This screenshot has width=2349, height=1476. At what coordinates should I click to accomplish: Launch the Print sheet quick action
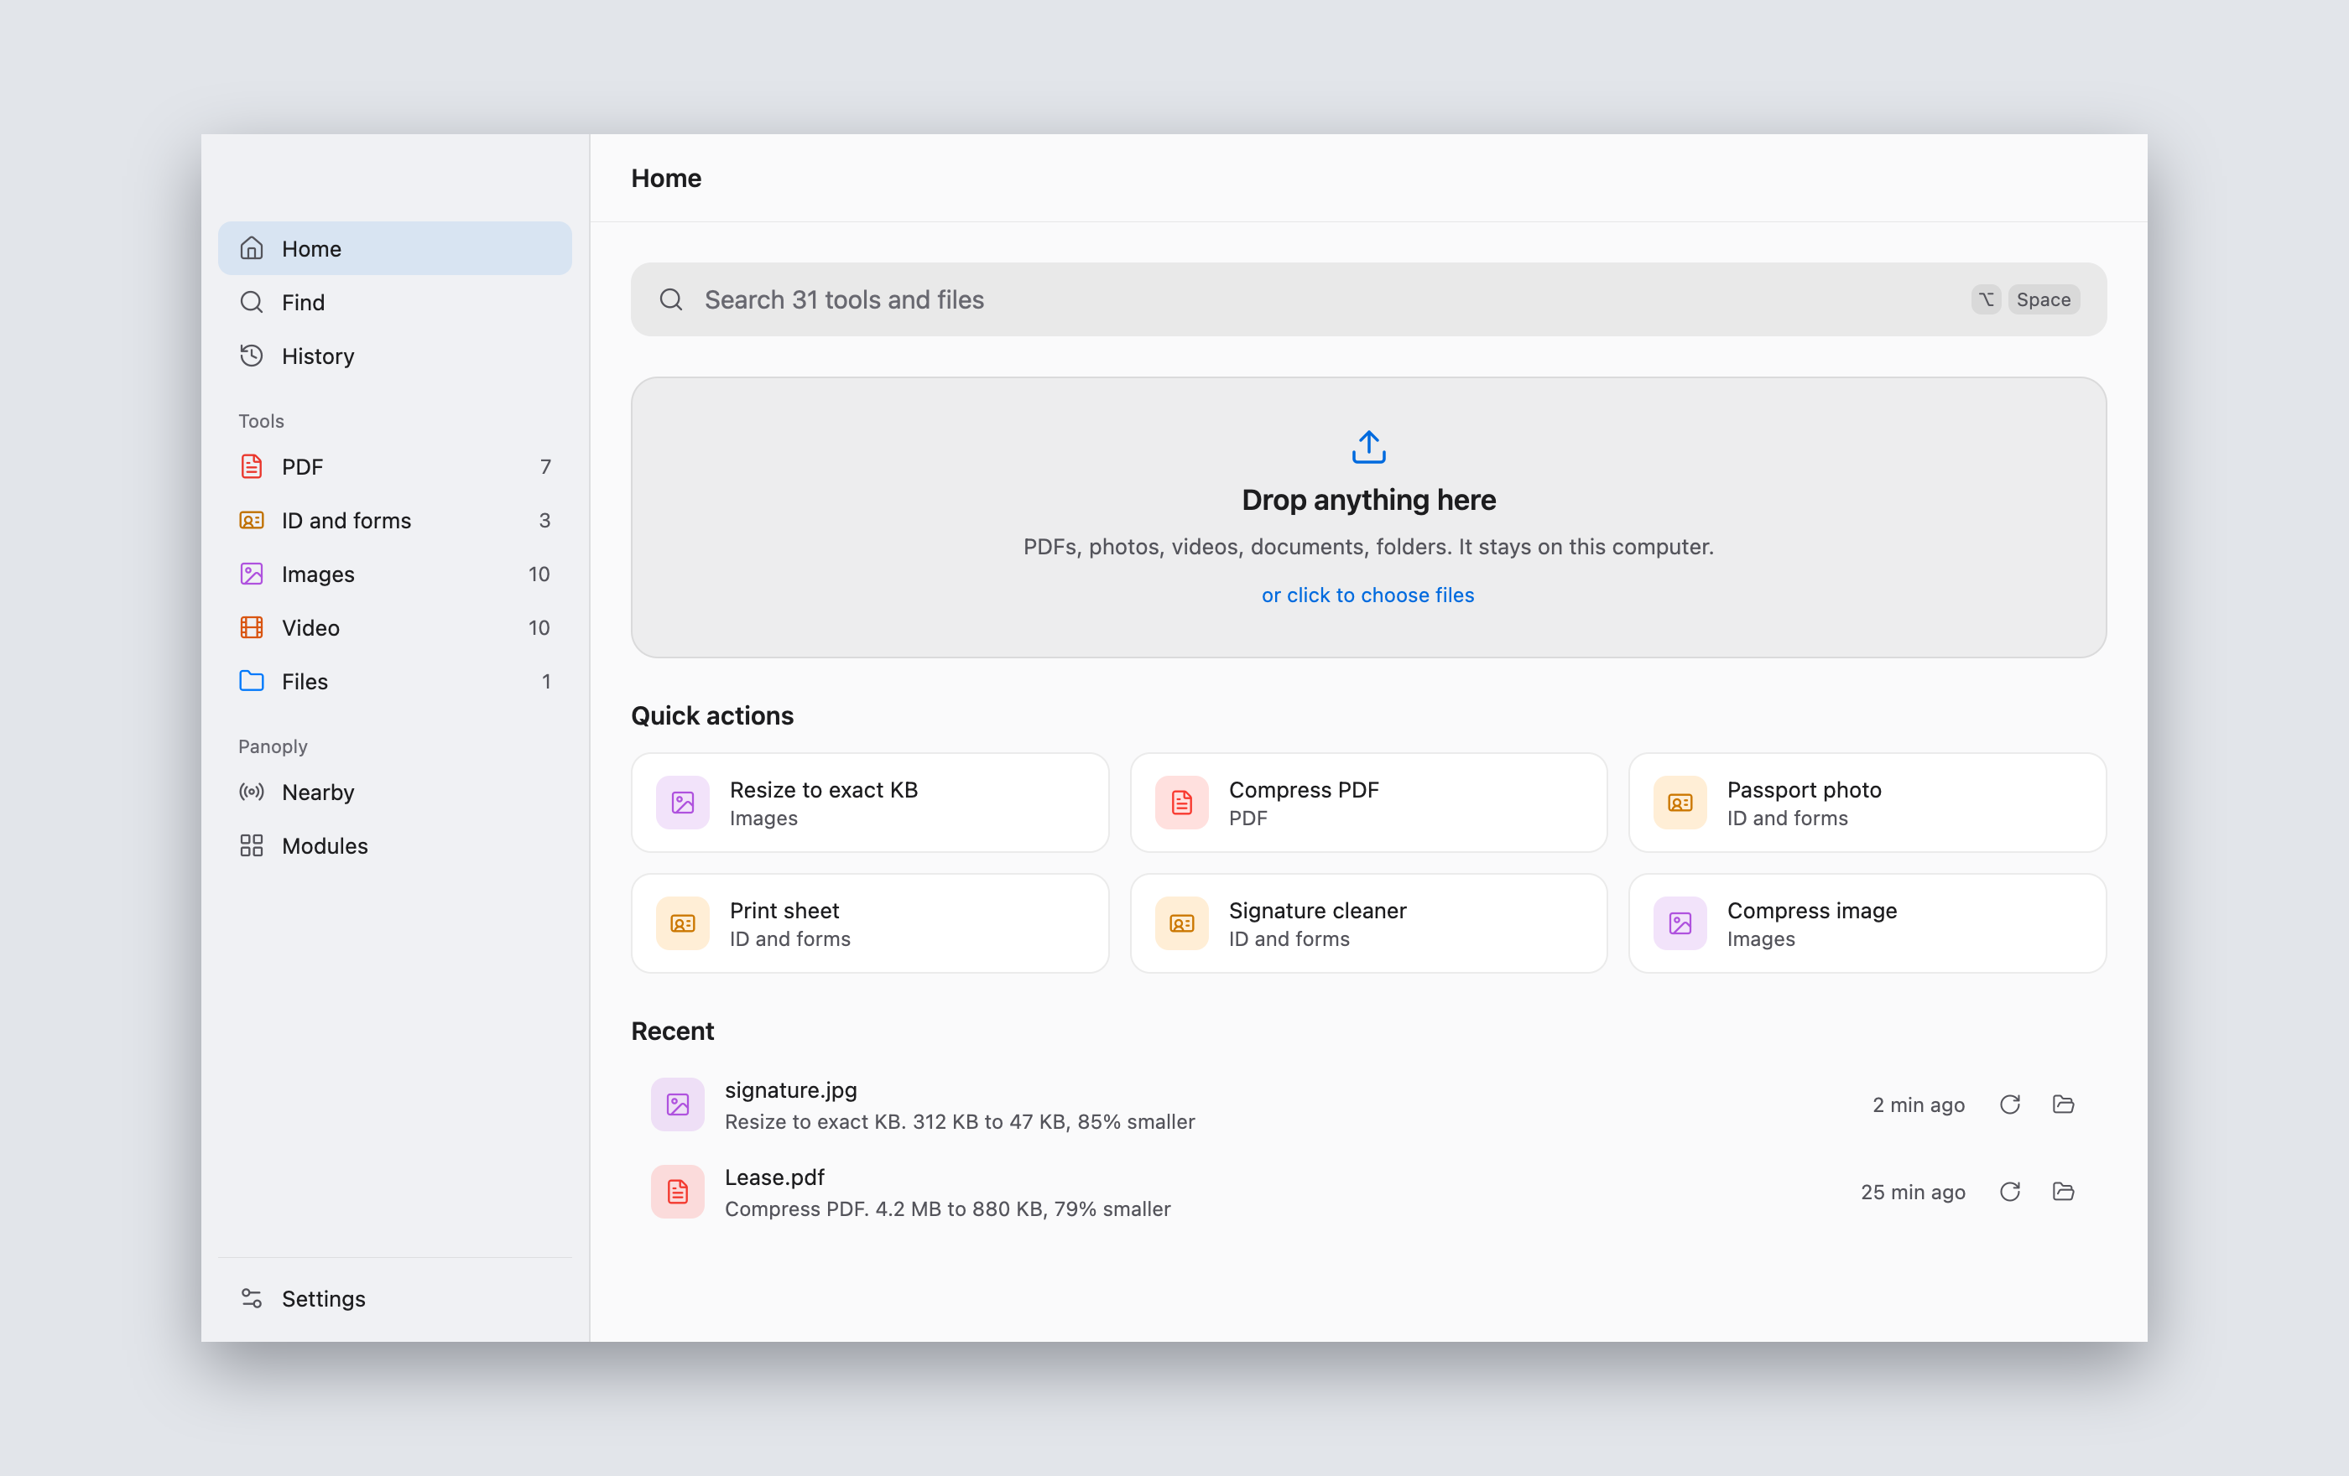[869, 923]
